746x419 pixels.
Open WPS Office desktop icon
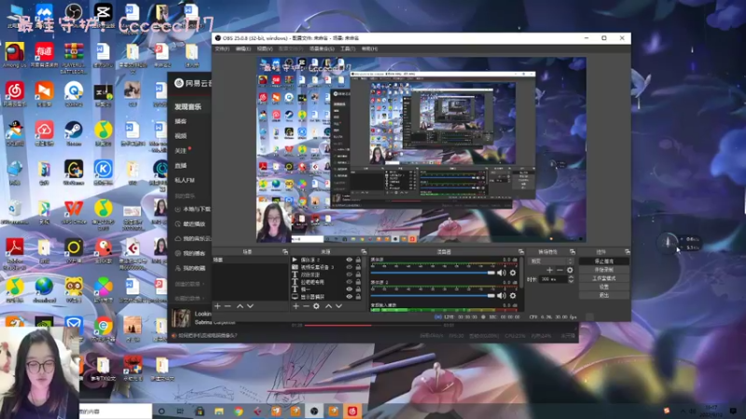click(74, 212)
